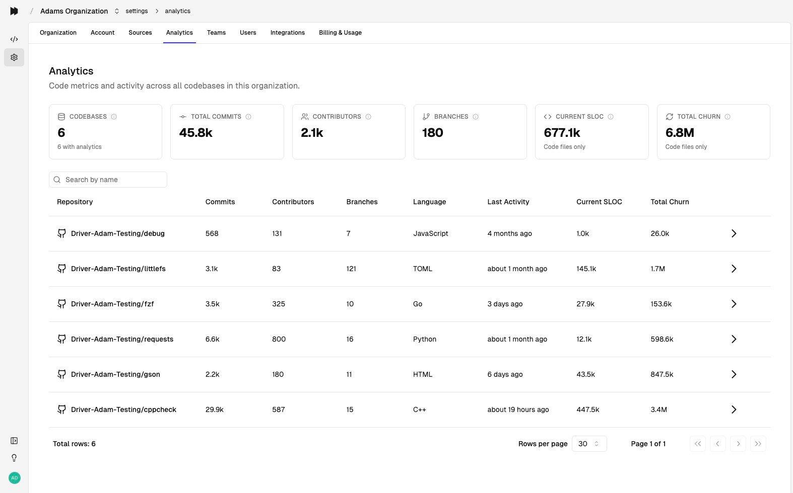Switch to the Account tab
793x493 pixels.
pyautogui.click(x=103, y=33)
